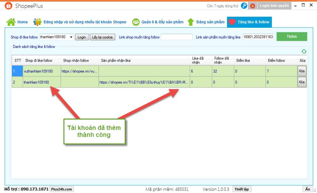Open Đăng nhập và sử dụng nhiều tài khoản tab

click(x=80, y=22)
